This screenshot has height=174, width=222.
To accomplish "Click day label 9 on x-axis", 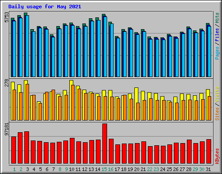I will pos(66,169).
